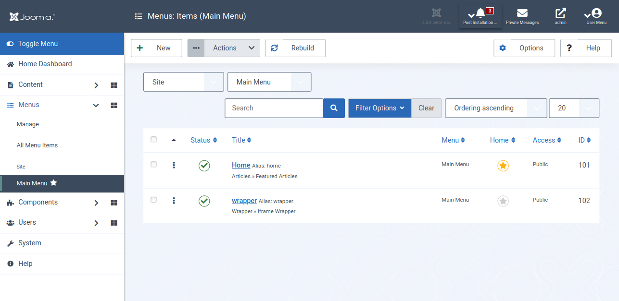
Task: Sort table by Home column
Action: tap(503, 140)
